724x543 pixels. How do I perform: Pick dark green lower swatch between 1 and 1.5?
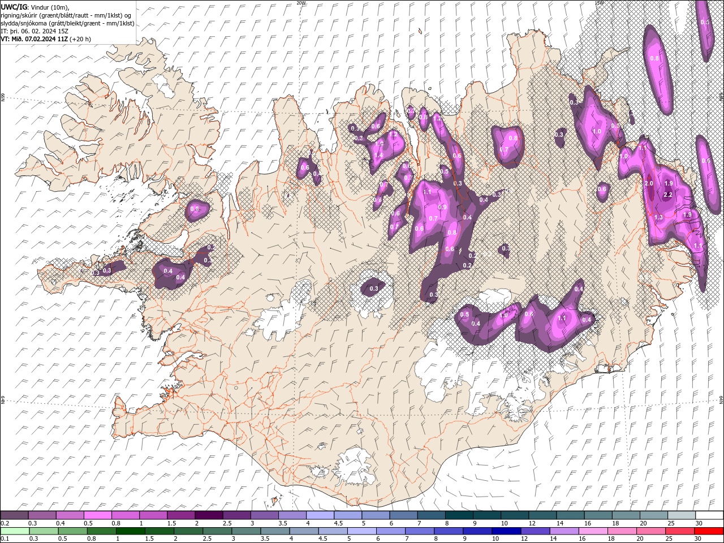coord(131,531)
